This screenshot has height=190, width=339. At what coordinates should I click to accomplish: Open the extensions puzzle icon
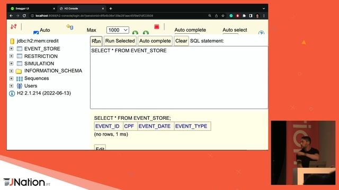pyautogui.click(x=244, y=16)
